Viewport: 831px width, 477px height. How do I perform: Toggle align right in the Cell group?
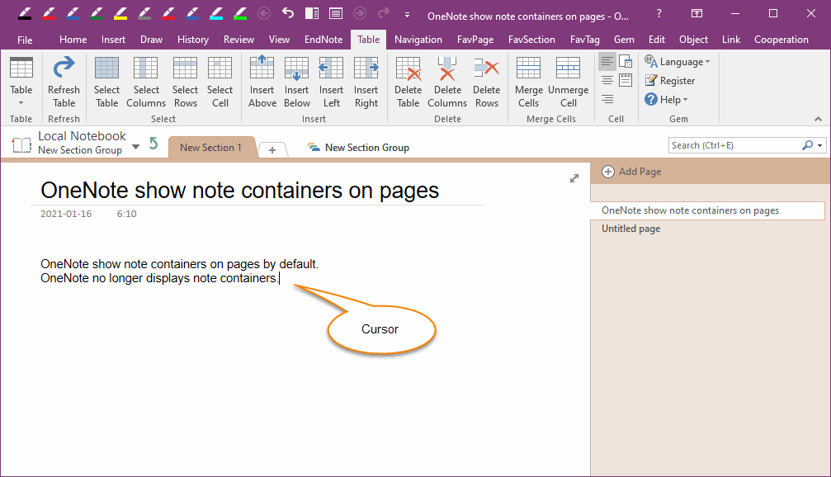tap(607, 99)
